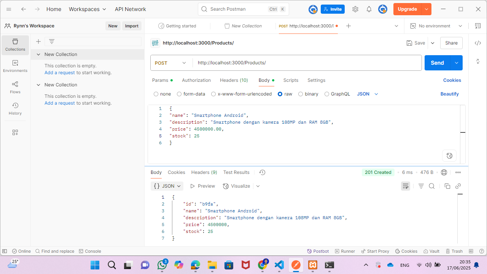Search the response body with magnifier icon
Viewport: 487px width, 274px height.
[x=431, y=186]
